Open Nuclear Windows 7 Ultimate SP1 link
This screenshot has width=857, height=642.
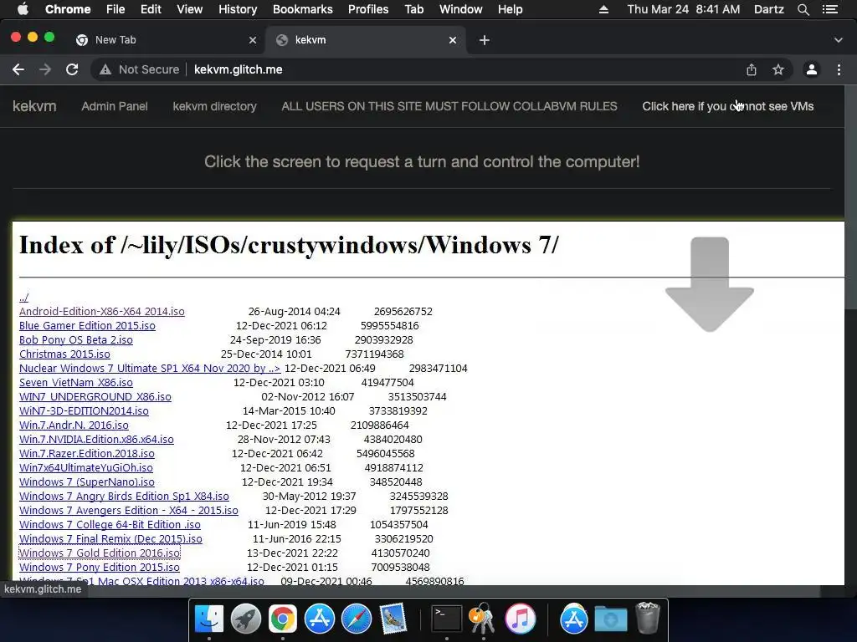(x=150, y=368)
